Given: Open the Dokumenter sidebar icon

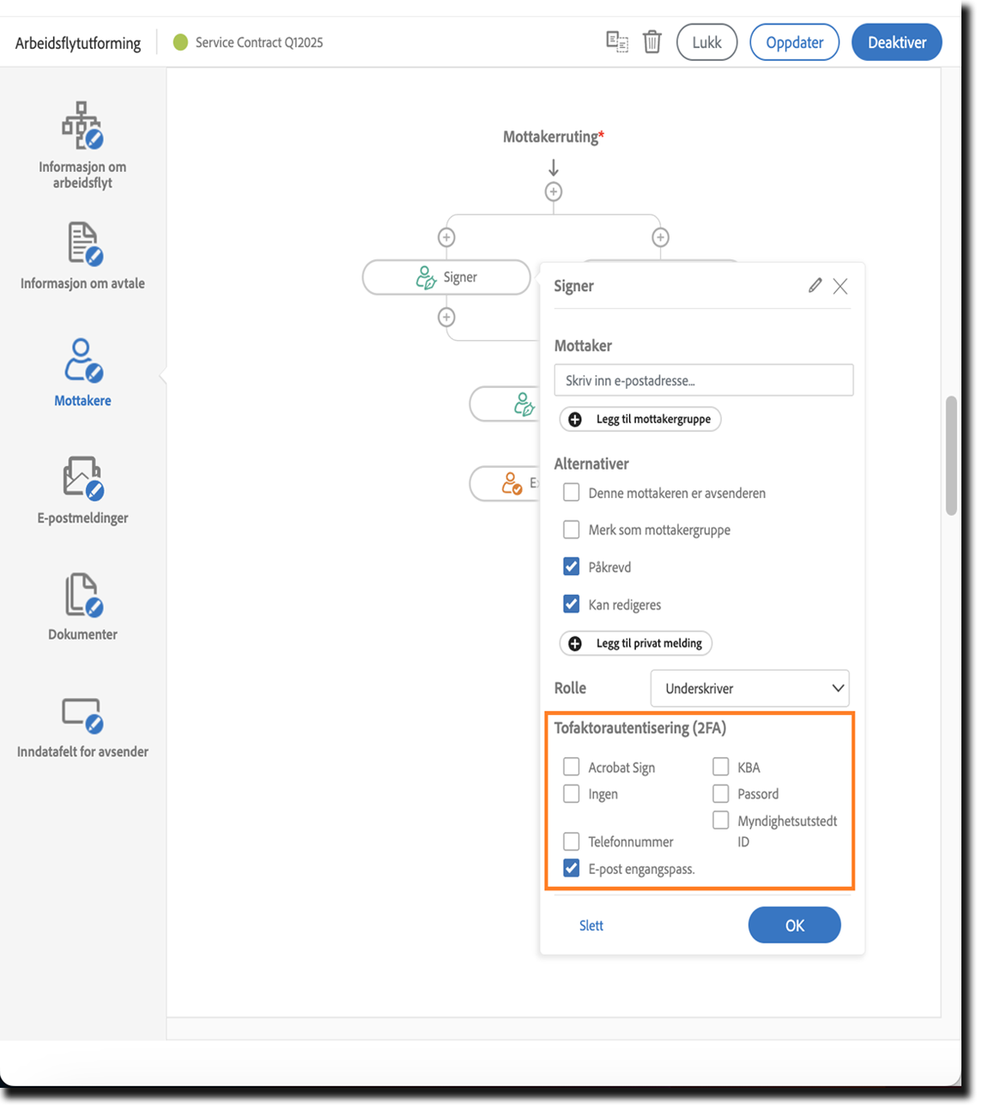Looking at the screenshot, I should pyautogui.click(x=83, y=595).
